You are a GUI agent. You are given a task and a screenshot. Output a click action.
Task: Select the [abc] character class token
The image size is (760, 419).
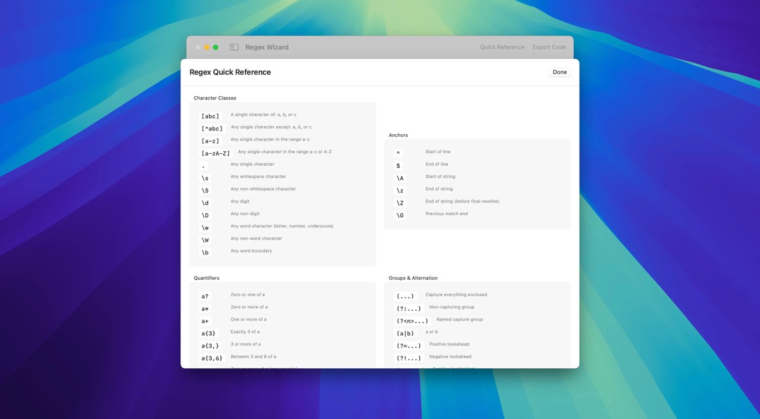tap(209, 116)
